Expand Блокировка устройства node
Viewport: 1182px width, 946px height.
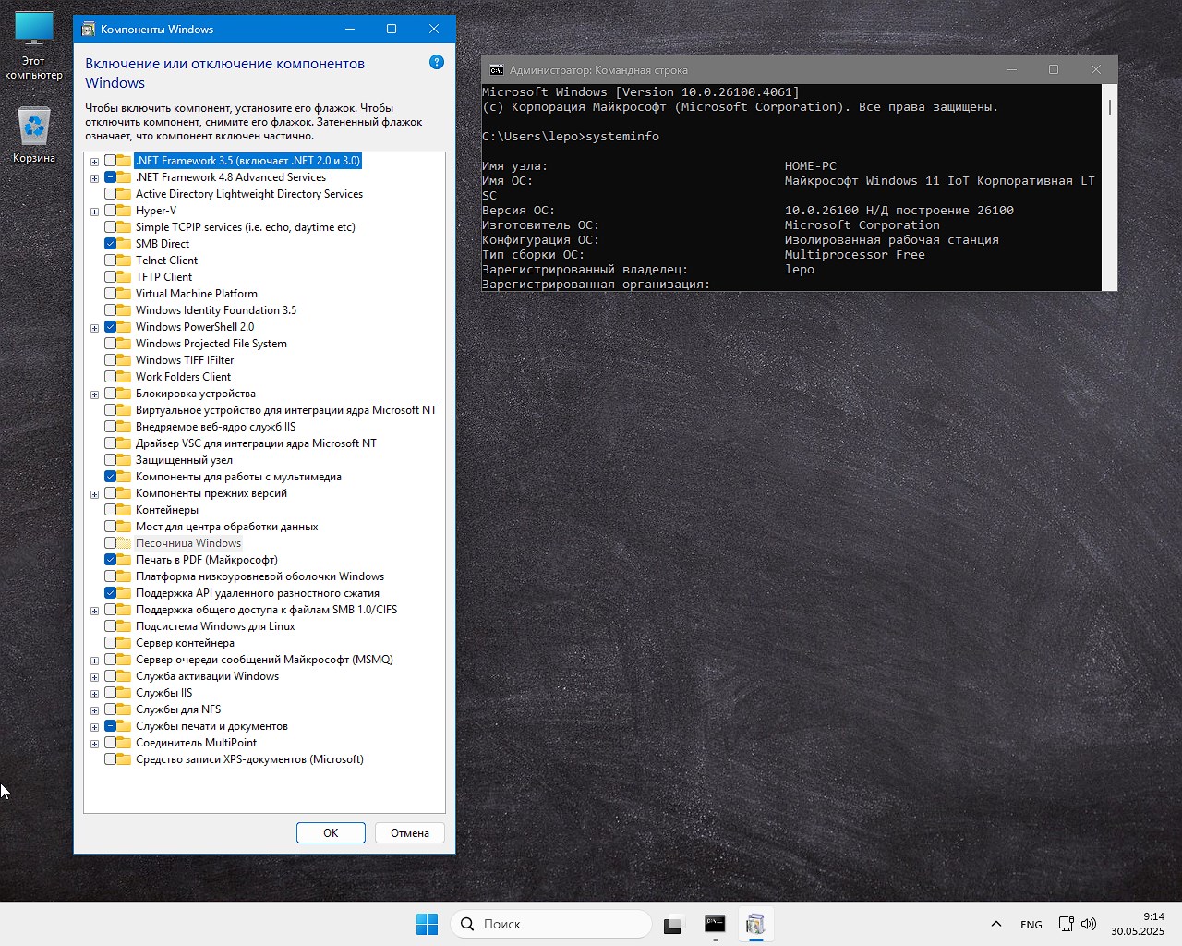point(94,394)
